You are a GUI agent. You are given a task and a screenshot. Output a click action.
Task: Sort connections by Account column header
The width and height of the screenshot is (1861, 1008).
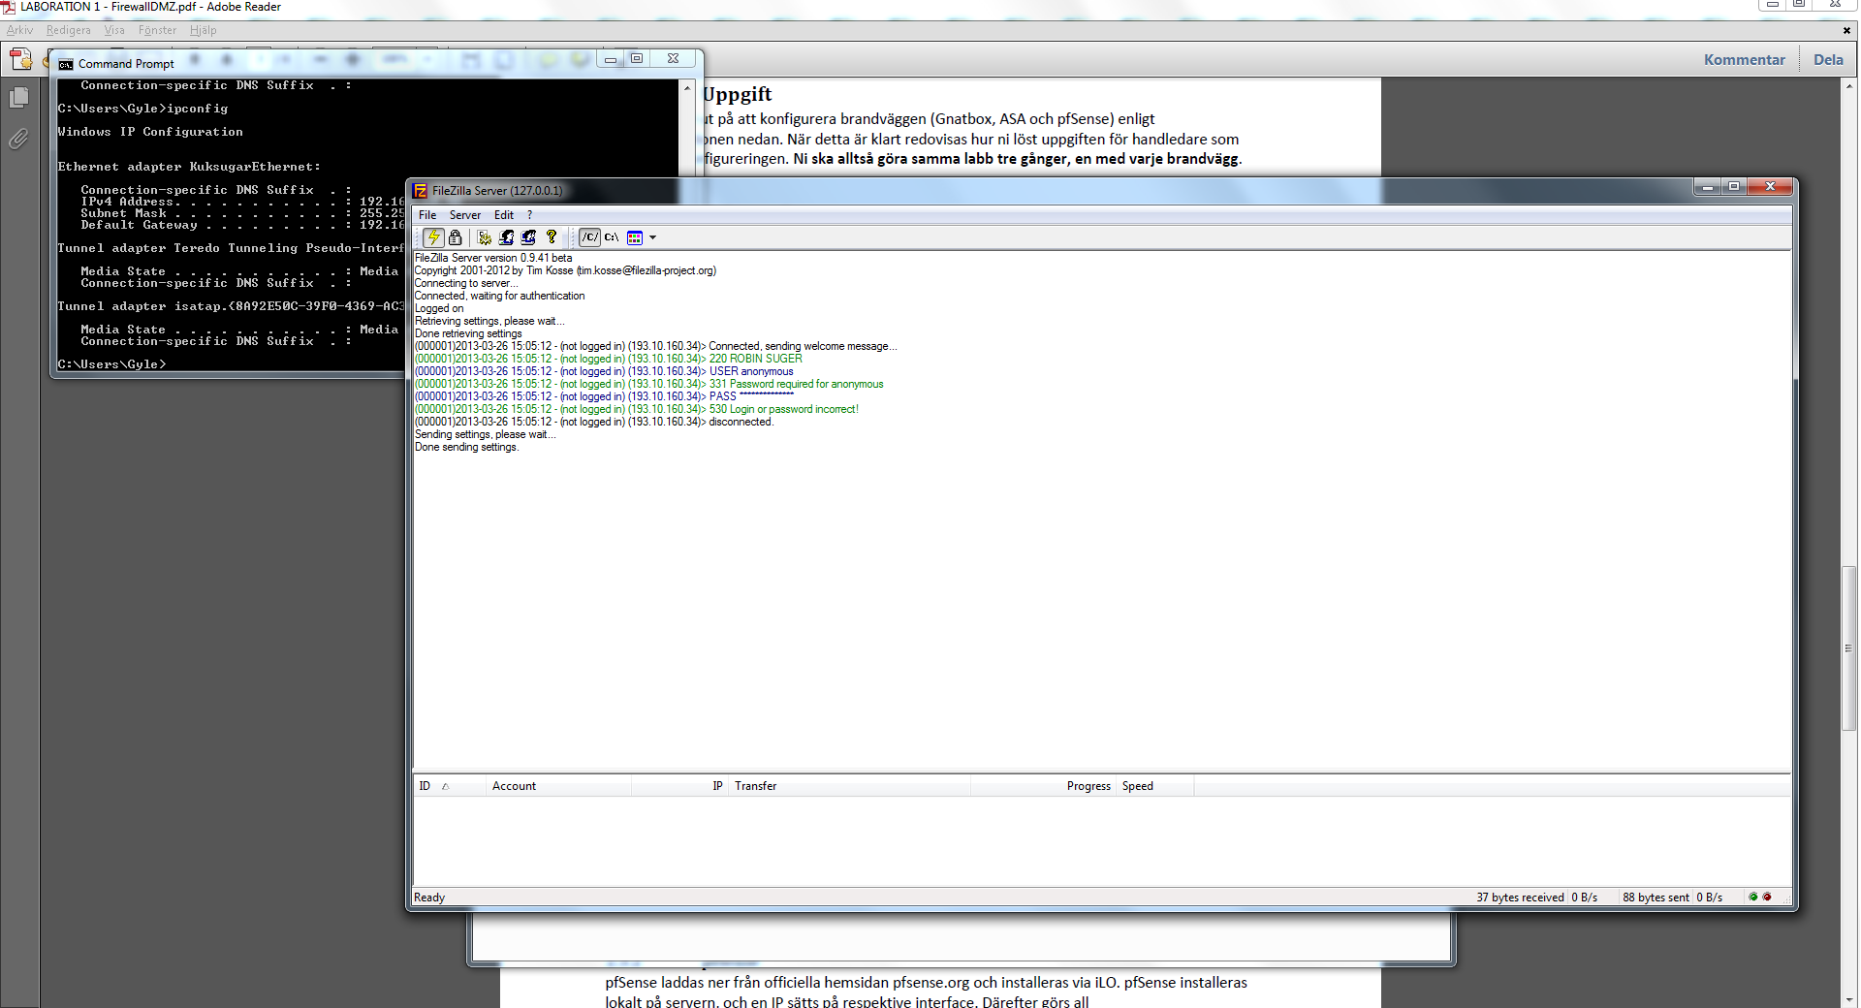pos(558,786)
